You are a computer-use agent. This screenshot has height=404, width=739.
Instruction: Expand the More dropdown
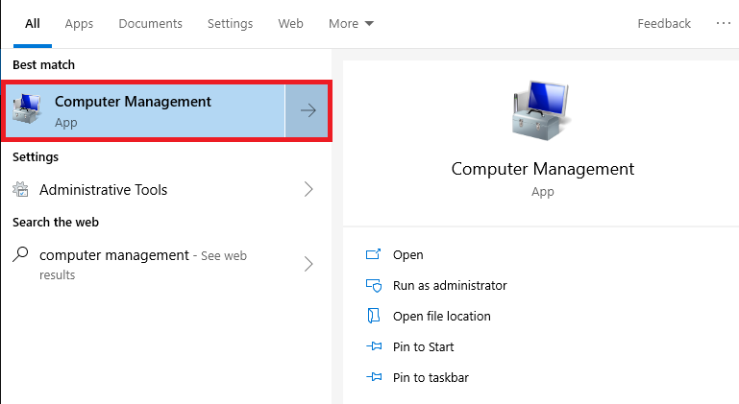[x=351, y=24]
